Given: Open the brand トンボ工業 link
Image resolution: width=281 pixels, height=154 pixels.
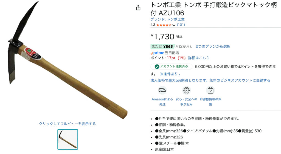Looking at the screenshot, I should [x=168, y=19].
